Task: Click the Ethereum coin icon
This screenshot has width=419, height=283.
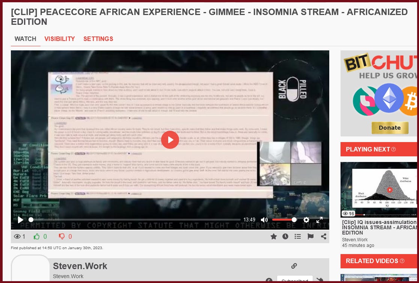Action: click(389, 98)
